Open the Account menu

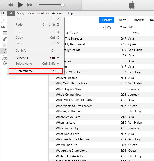click(x=58, y=13)
